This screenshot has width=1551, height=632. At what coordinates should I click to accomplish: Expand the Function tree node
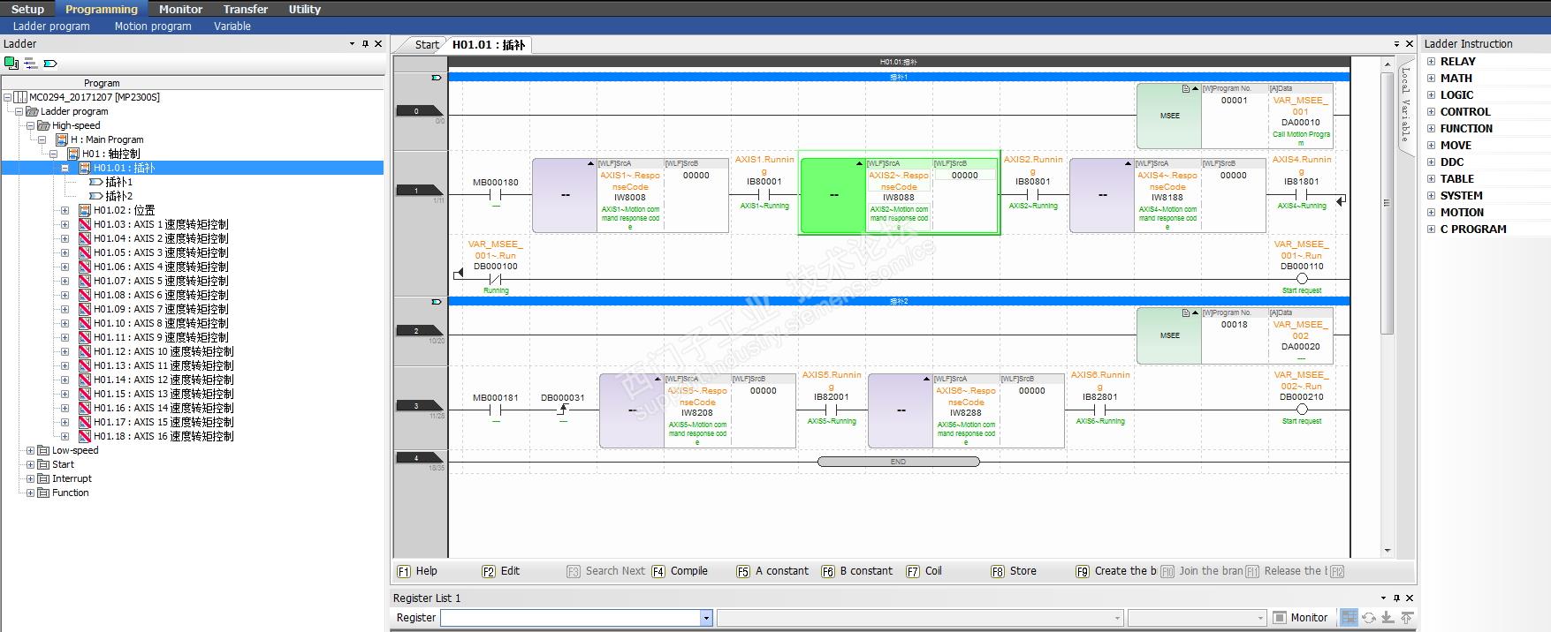pos(30,493)
